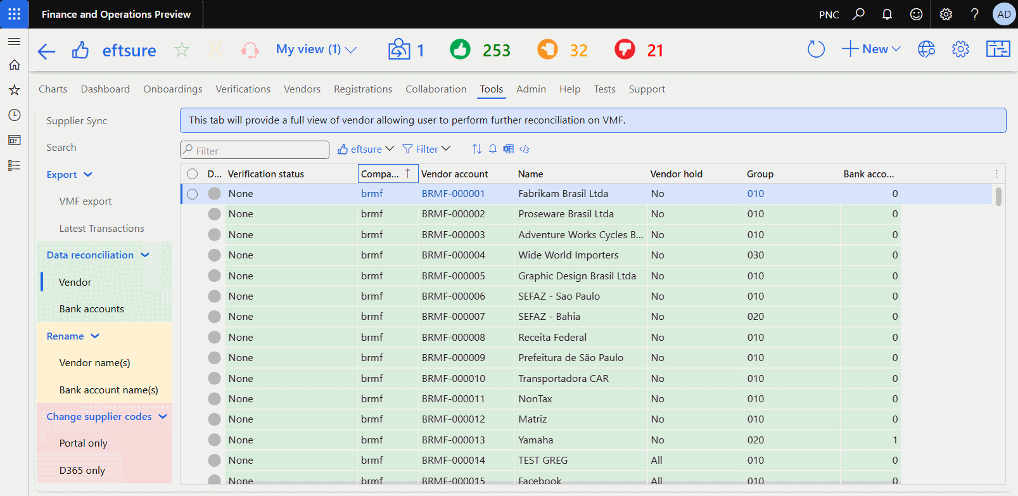Open the AD user account avatar

[1004, 14]
